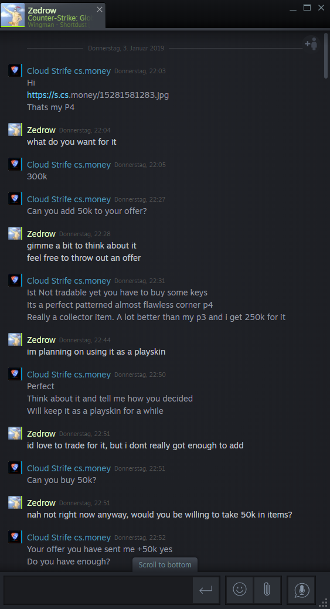This screenshot has height=609, width=330.
Task: Minimize the chat window
Action: point(293,9)
